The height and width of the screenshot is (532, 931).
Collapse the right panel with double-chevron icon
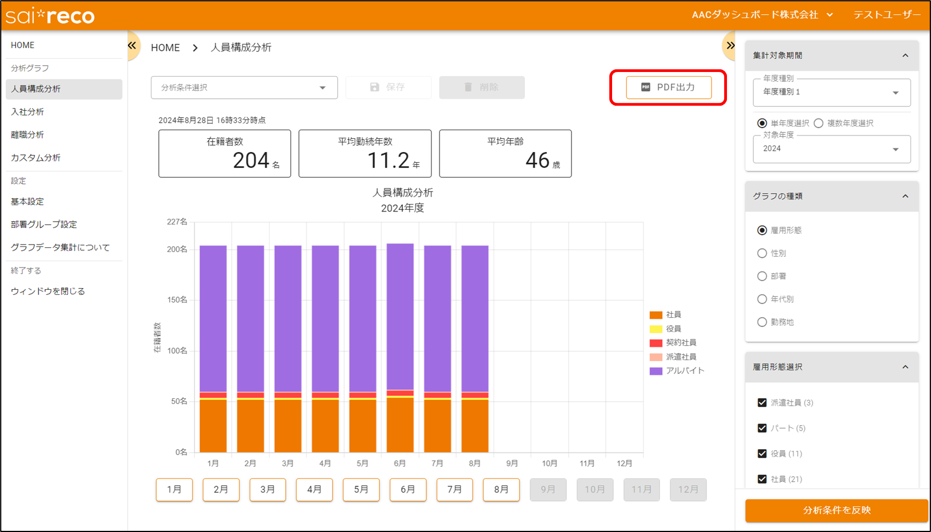tap(730, 46)
